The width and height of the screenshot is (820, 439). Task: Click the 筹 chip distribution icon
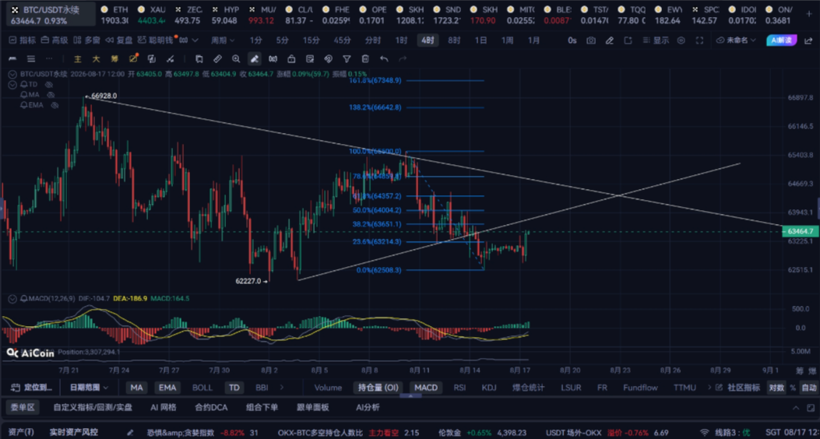114,59
